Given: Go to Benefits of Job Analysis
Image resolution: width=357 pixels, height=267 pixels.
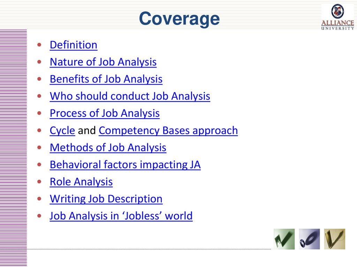Looking at the screenshot, I should [106, 79].
